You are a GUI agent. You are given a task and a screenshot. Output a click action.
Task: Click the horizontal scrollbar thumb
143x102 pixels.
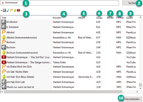[x=63, y=92]
